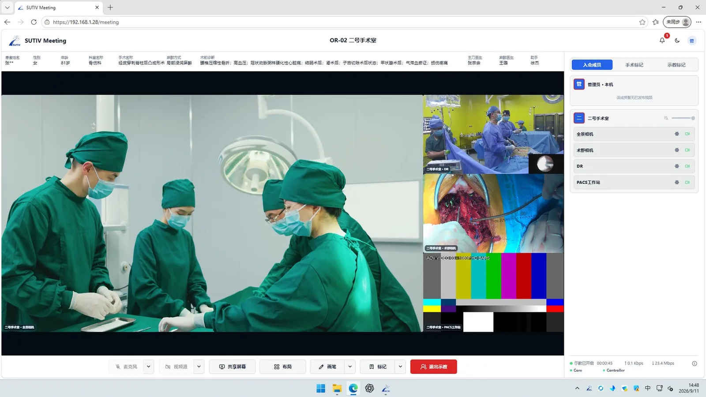
Task: Expand the 麦克风 dropdown arrow
Action: click(x=149, y=367)
